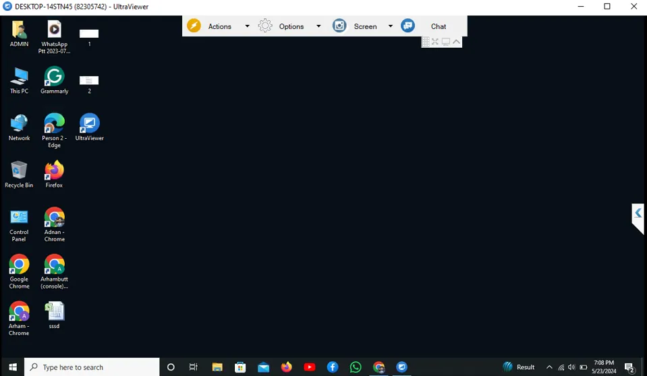
Task: Click the Cortana circle on taskbar
Action: pyautogui.click(x=171, y=367)
